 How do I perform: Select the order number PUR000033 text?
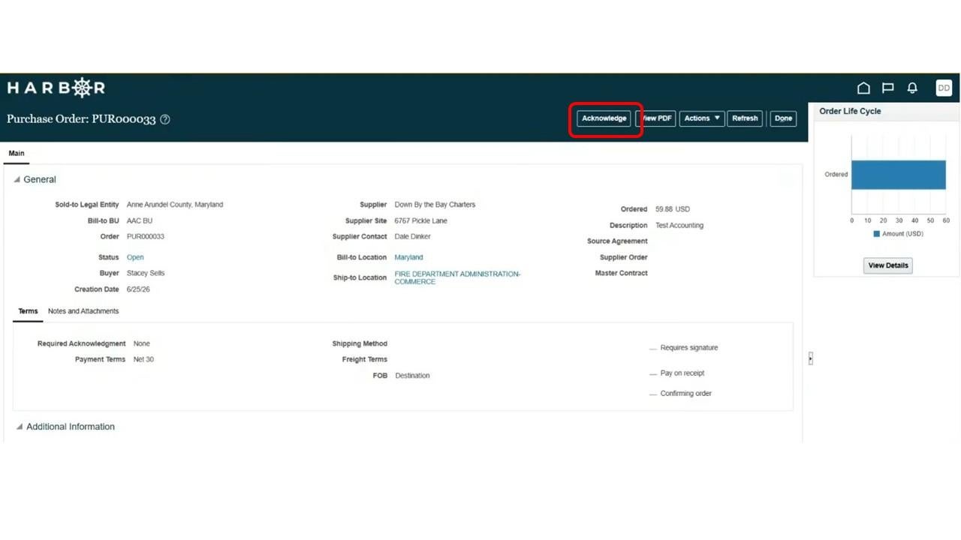click(x=146, y=236)
